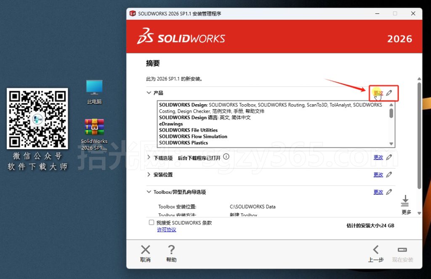Click the Cancel (取消) X icon
Image resolution: width=431 pixels, height=279 pixels.
click(x=145, y=249)
